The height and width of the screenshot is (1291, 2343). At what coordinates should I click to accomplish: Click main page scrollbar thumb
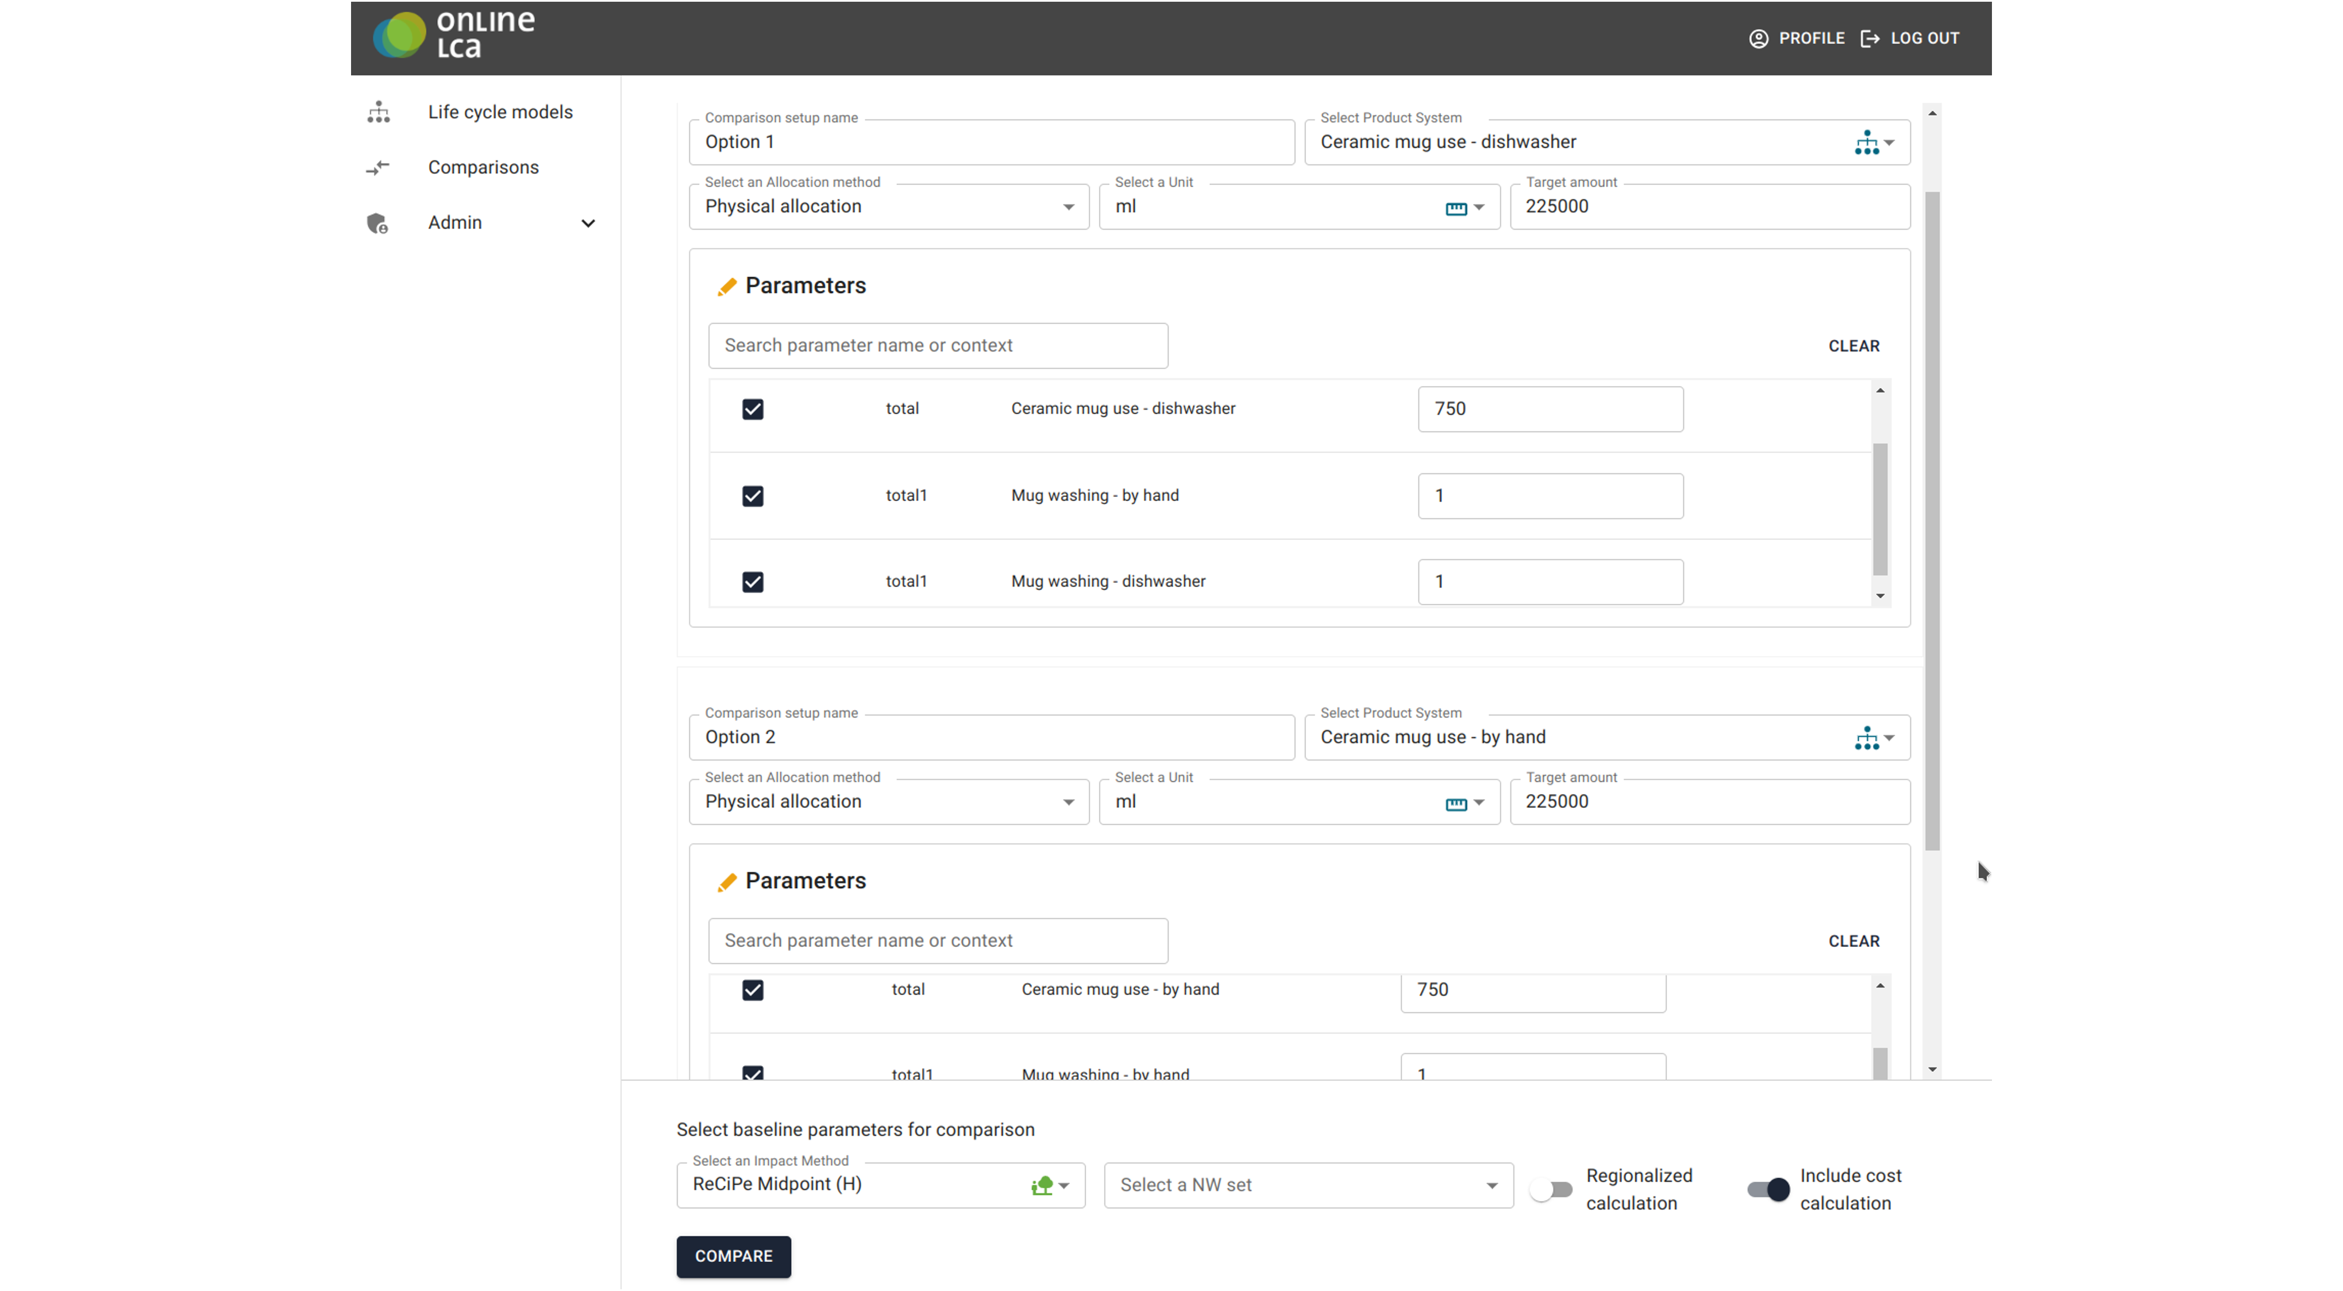[x=1932, y=521]
